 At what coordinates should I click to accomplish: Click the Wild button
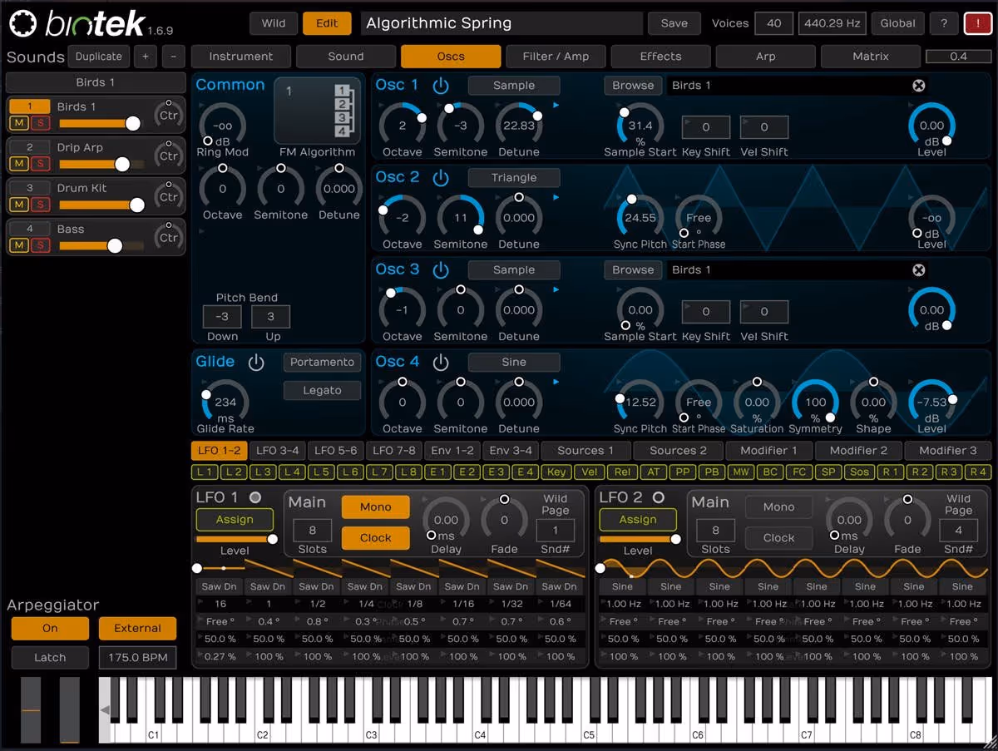pos(273,23)
